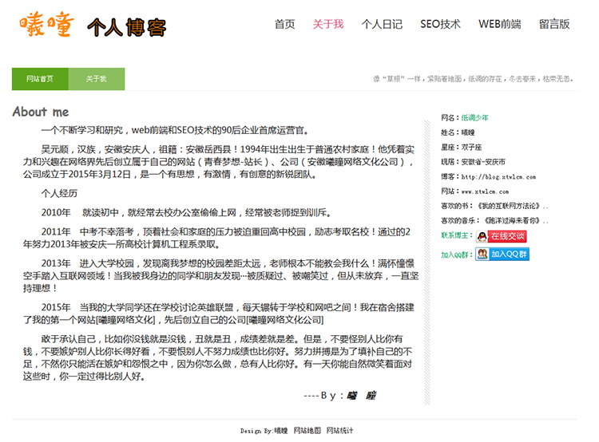Open the blog URL http://blog.xtwlcn.com
The height and width of the screenshot is (442, 599).
point(498,177)
